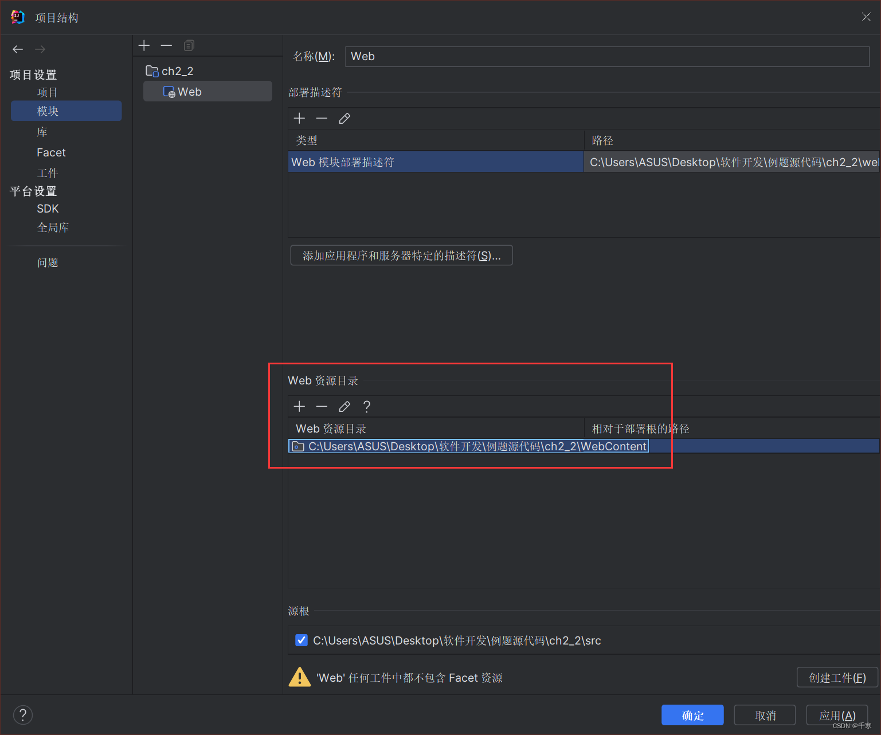Open the 全局库 platform settings
Screen dimensions: 881x735
point(53,227)
